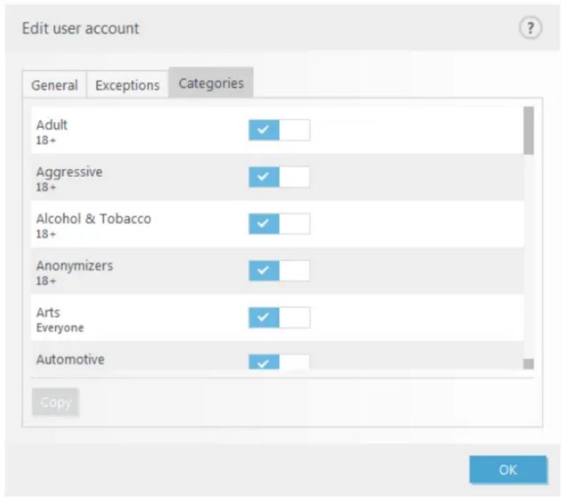Open the Exceptions tab
Image resolution: width=562 pixels, height=498 pixels.
(x=127, y=85)
